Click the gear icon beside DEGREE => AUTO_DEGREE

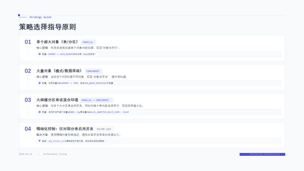(39, 54)
